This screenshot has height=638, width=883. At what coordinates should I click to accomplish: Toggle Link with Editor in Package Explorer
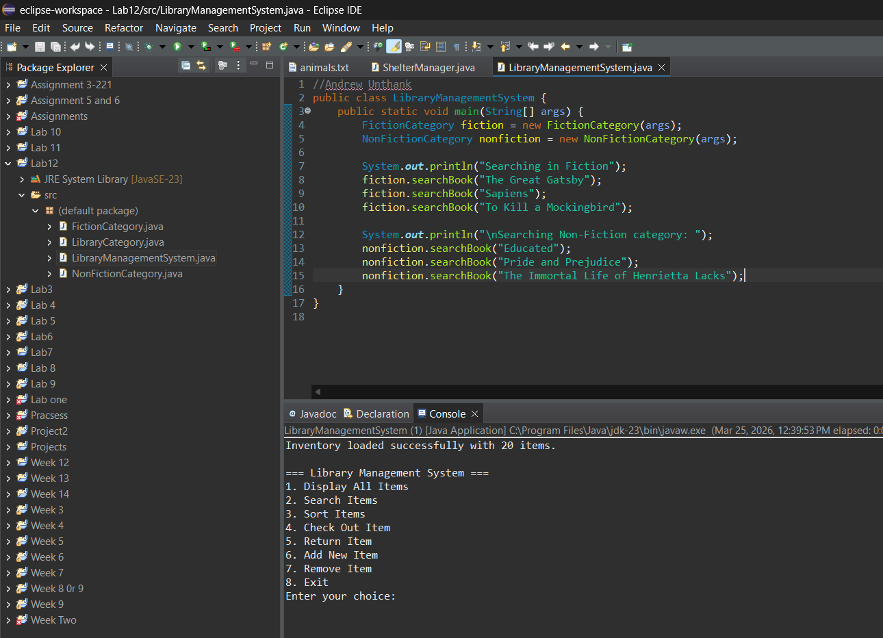[201, 65]
